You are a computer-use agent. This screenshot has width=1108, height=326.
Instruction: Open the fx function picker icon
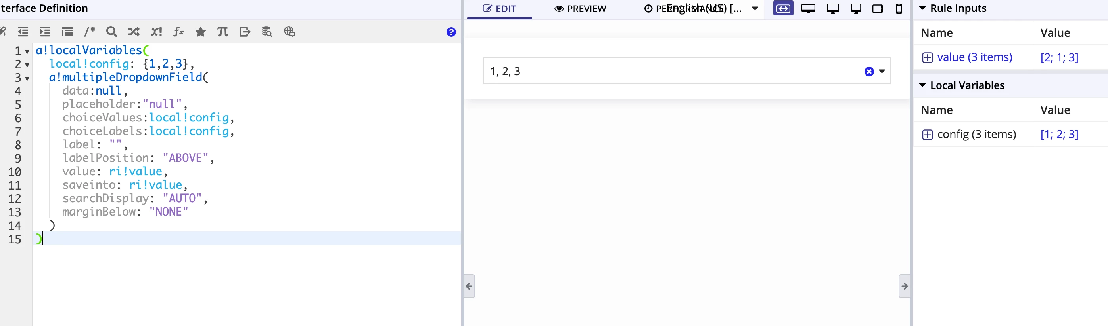[178, 32]
